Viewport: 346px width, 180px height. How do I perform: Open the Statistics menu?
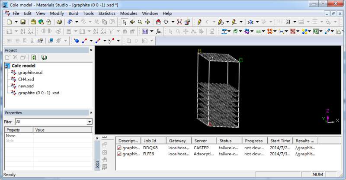click(x=107, y=13)
